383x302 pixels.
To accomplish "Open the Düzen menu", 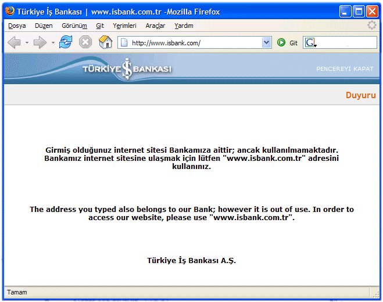I will point(44,26).
